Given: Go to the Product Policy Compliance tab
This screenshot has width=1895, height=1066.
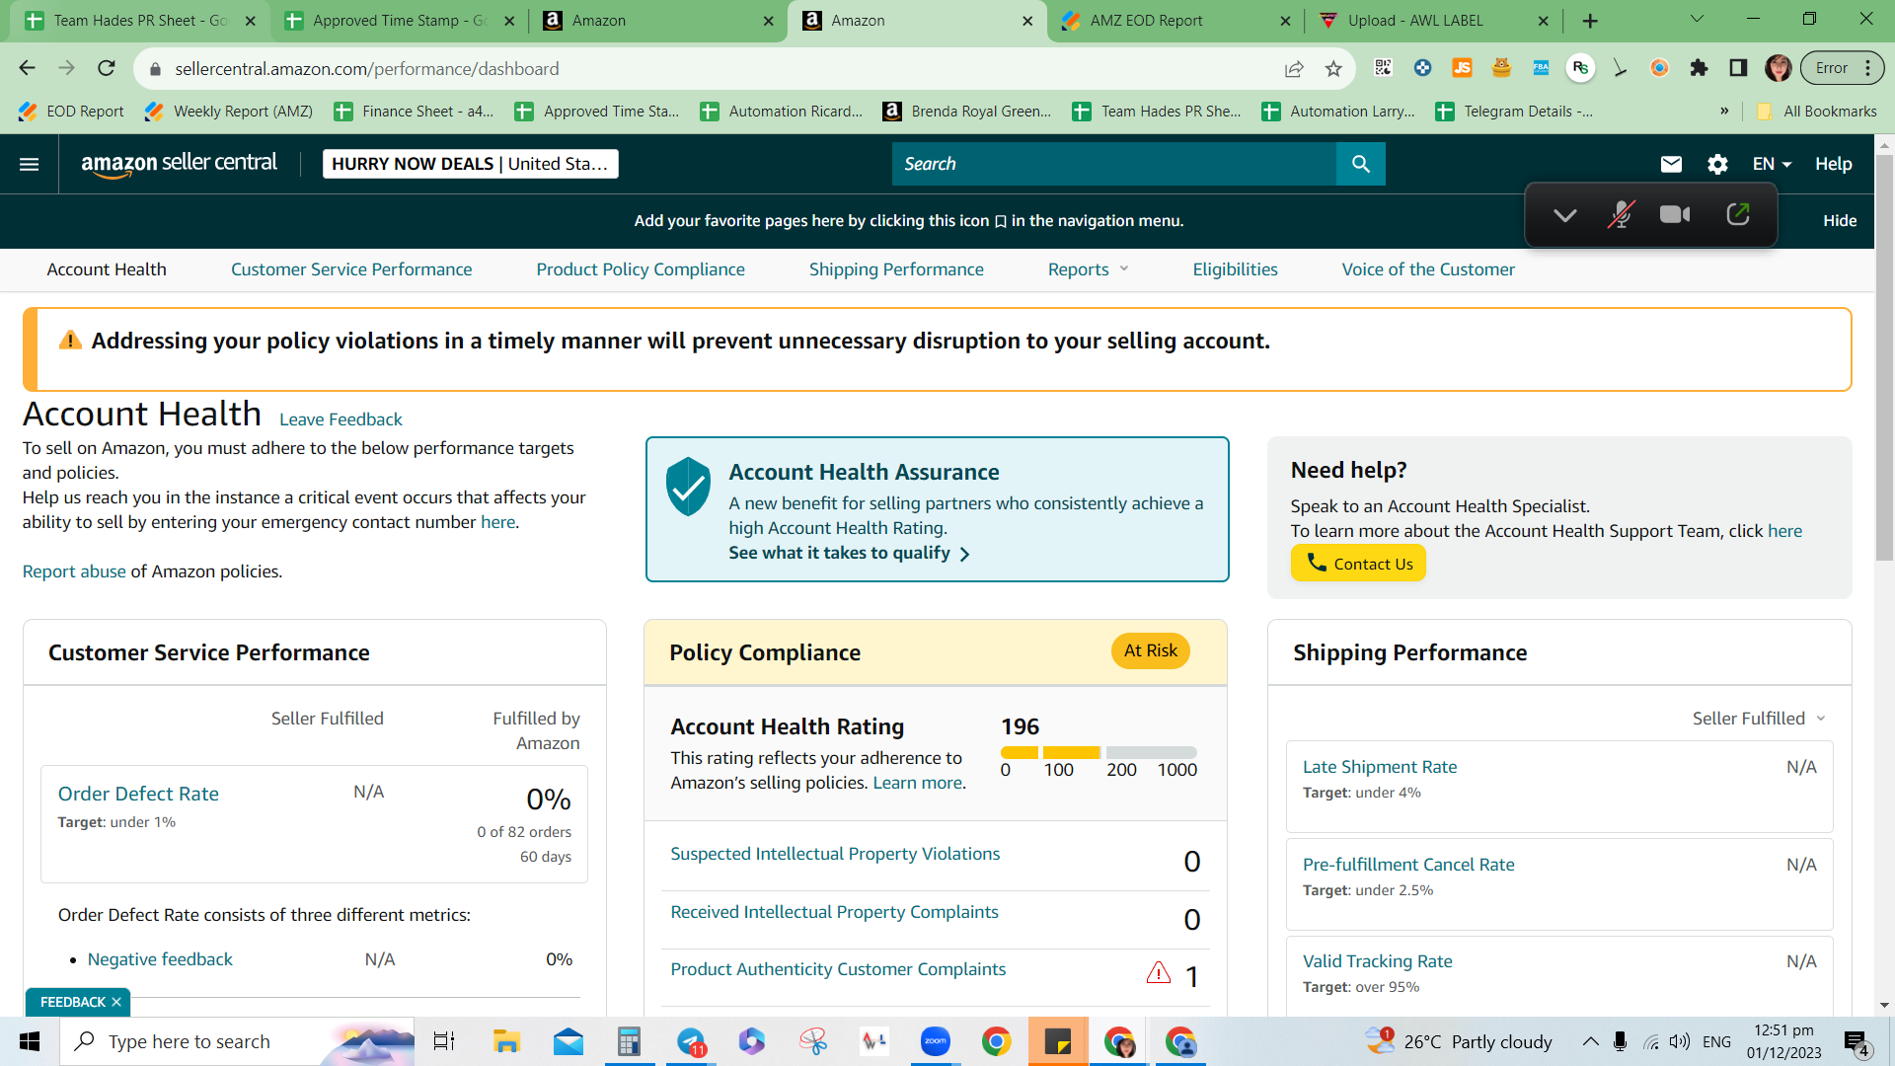Looking at the screenshot, I should (641, 269).
